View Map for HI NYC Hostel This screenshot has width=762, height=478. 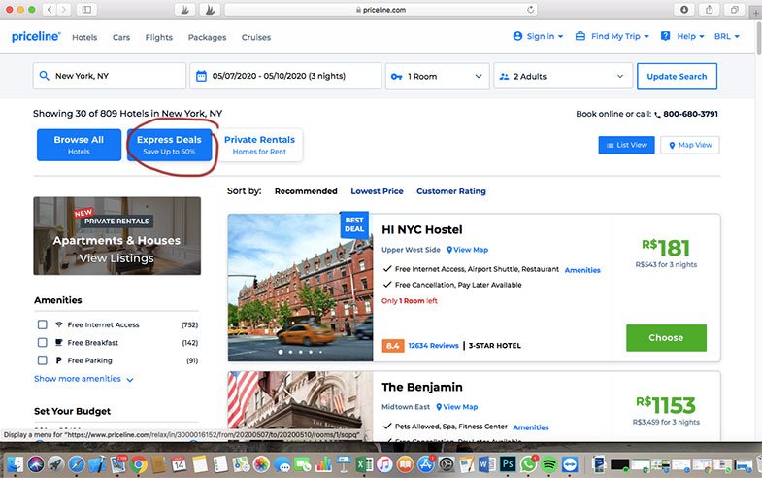(468, 250)
